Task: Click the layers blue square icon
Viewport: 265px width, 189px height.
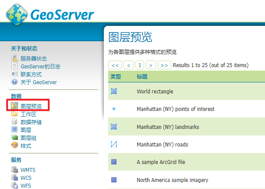Action: (14, 129)
